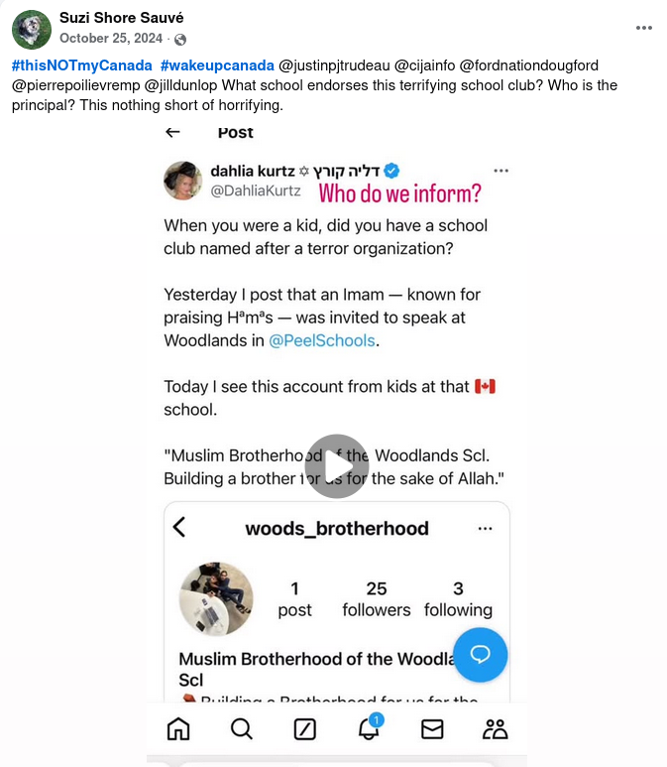This screenshot has height=767, width=667.
Task: Click the October 25, 2024 timestamp
Action: (x=111, y=38)
